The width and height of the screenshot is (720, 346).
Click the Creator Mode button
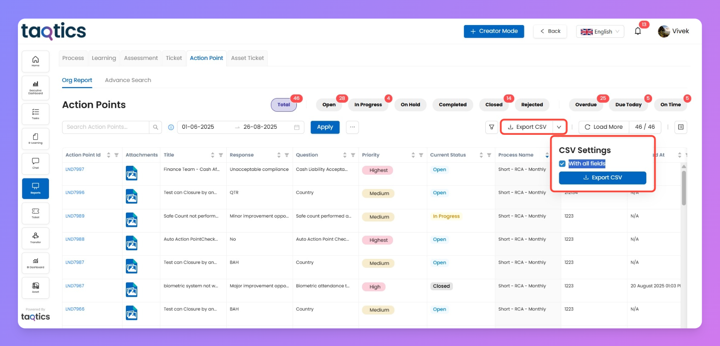point(494,31)
